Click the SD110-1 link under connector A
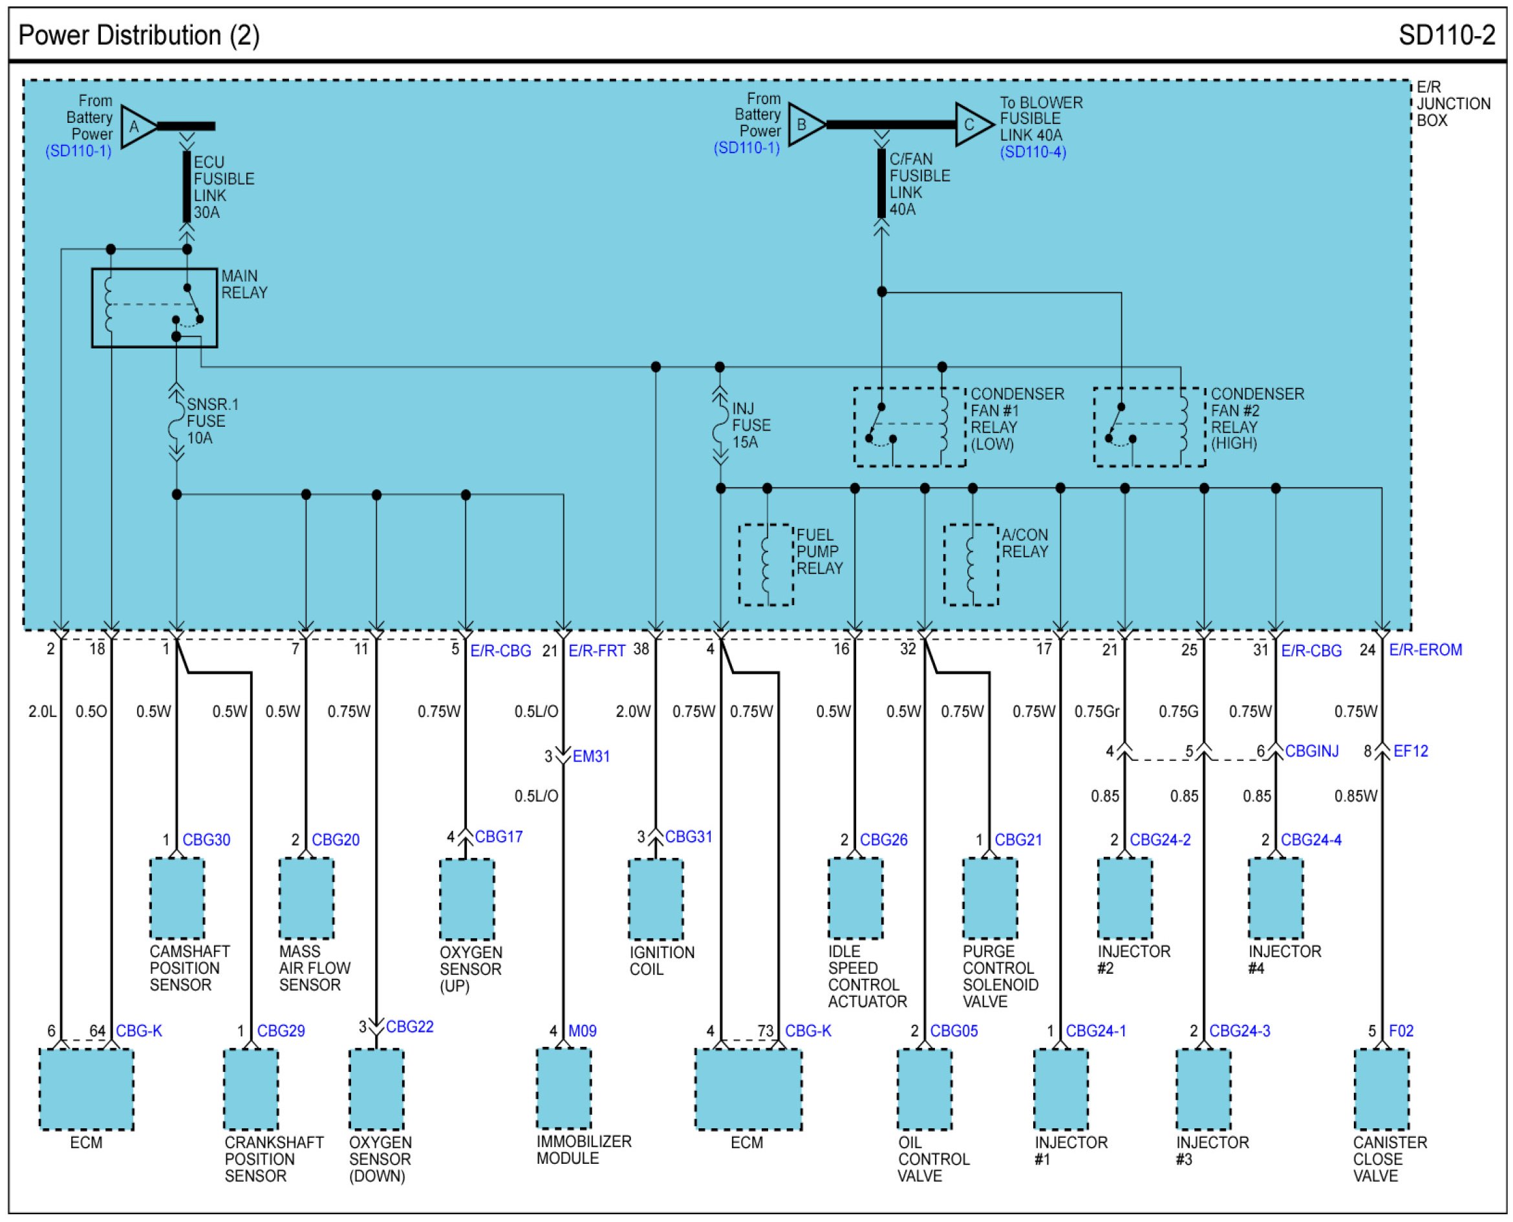Image resolution: width=1513 pixels, height=1222 pixels. pos(78,151)
